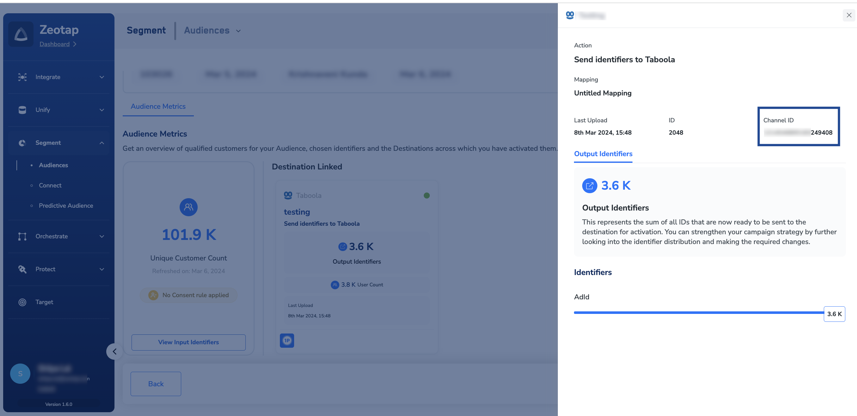Click the Orchestrate sidebar icon
Screen dimensions: 857x416
coord(22,236)
